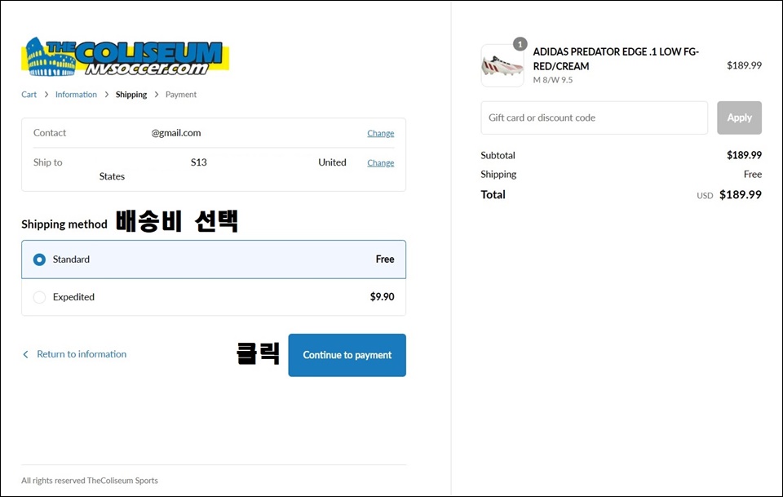Select the Shipping breadcrumb step
The height and width of the screenshot is (497, 783).
pos(131,95)
